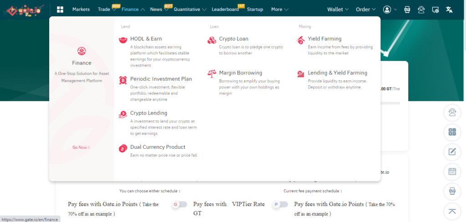Open Startup in the top navigation

point(255,10)
